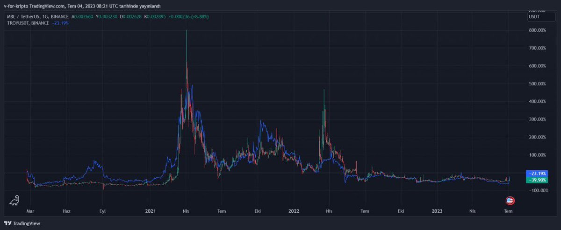This screenshot has height=230, width=561.
Task: Click the close value K0.002895
Action: [x=156, y=16]
